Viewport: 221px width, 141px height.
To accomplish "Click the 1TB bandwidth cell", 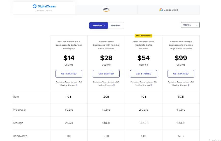I will coord(69,136).
